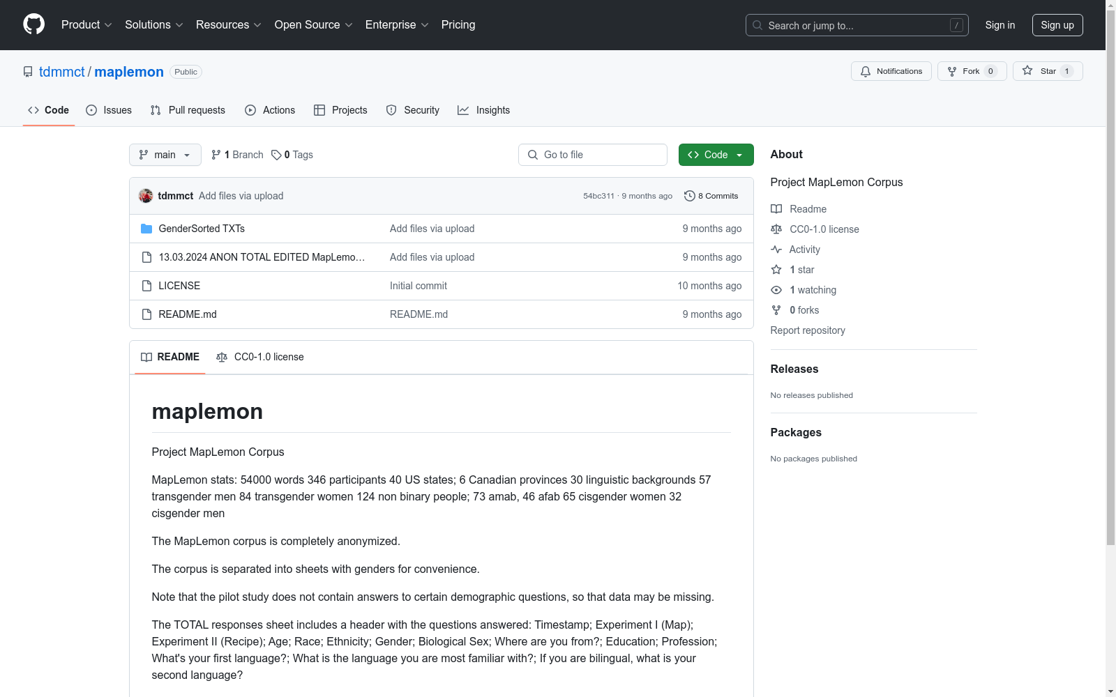
Task: Click the Sign in link
Action: tap(1000, 25)
